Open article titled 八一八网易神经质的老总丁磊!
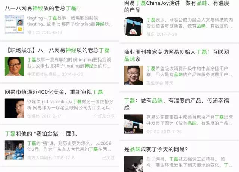The image size is (239, 172). (42, 8)
